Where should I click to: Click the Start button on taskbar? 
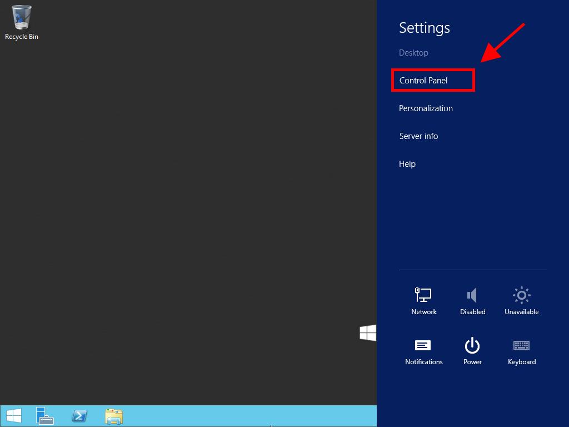point(14,416)
